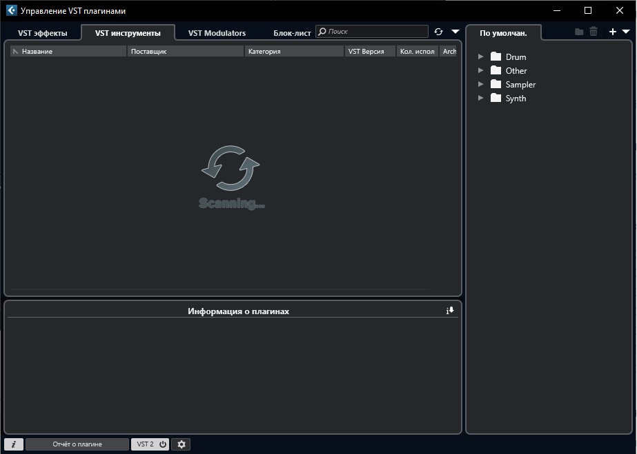Expand the Sampler folder
This screenshot has width=637, height=454.
coord(481,85)
